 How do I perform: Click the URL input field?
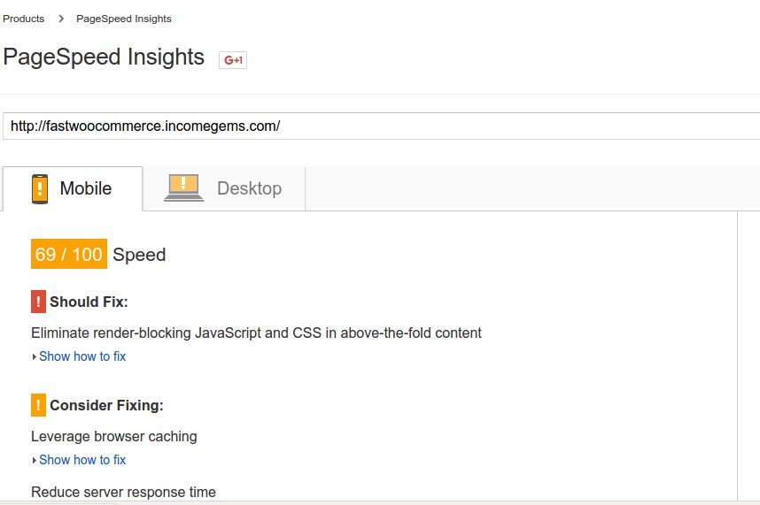(382, 126)
